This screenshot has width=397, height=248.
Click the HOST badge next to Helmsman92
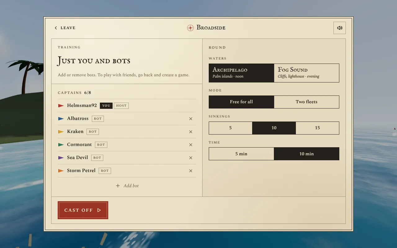click(x=121, y=106)
